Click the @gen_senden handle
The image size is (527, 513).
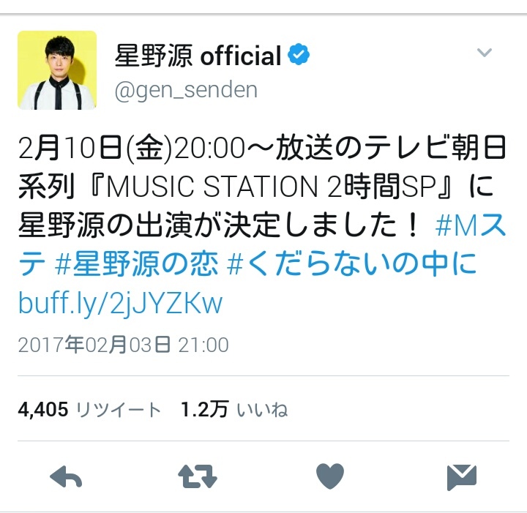tap(186, 90)
